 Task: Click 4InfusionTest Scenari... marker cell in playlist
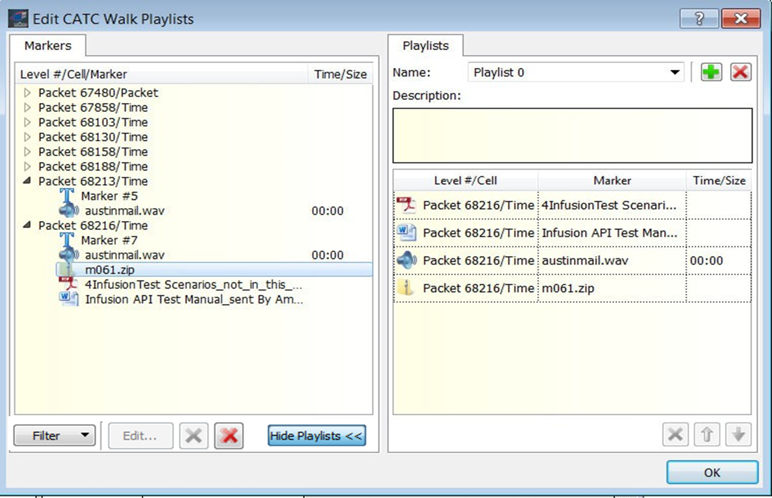[612, 205]
